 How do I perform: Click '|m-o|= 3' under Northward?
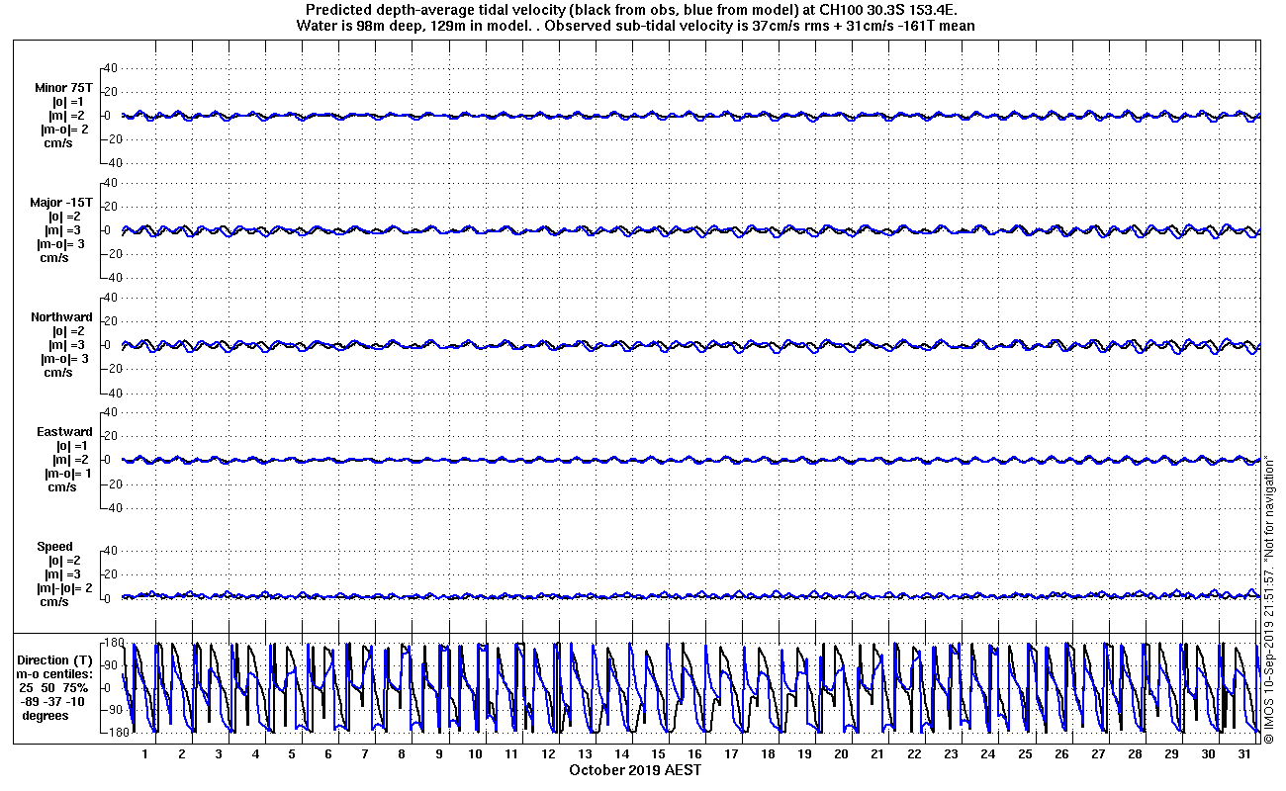pyautogui.click(x=64, y=359)
